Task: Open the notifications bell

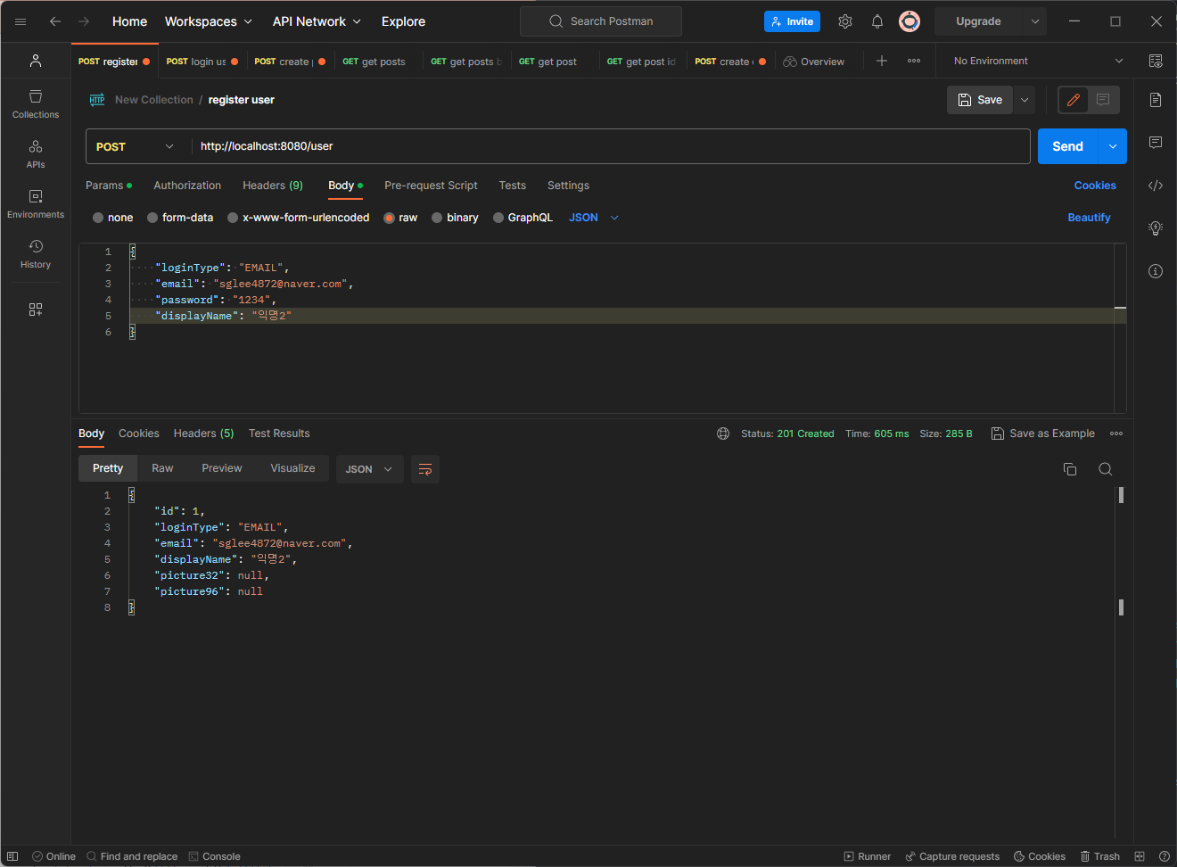Action: pos(877,21)
